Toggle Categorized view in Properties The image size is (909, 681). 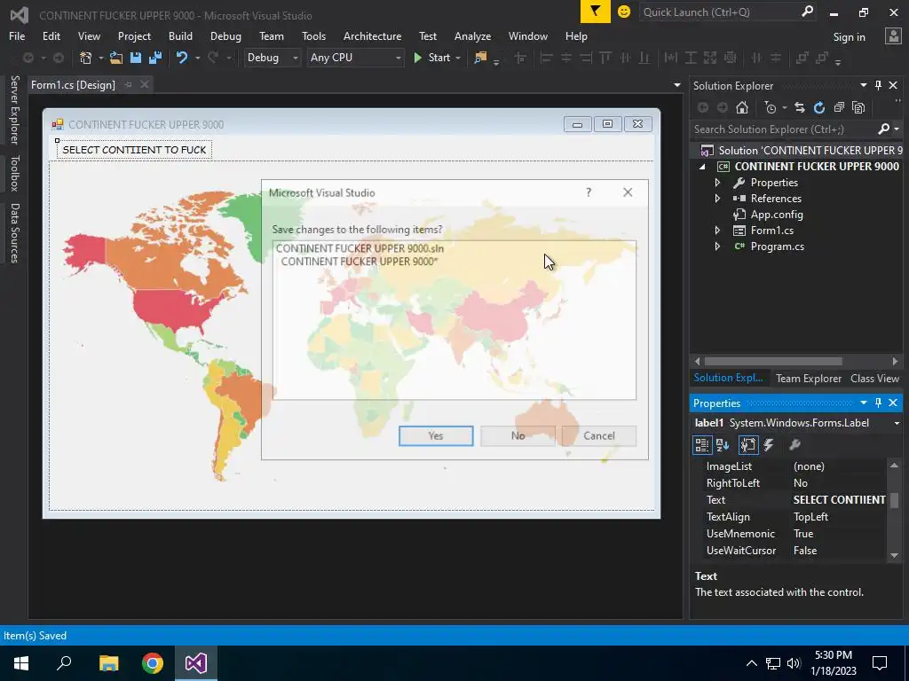(702, 445)
